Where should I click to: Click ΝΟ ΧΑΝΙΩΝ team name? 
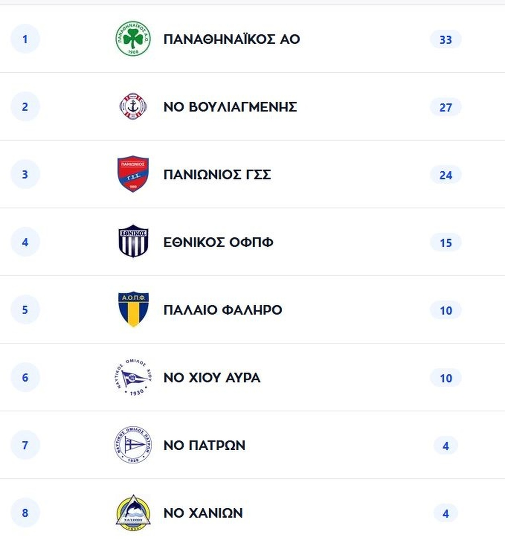[x=203, y=513]
